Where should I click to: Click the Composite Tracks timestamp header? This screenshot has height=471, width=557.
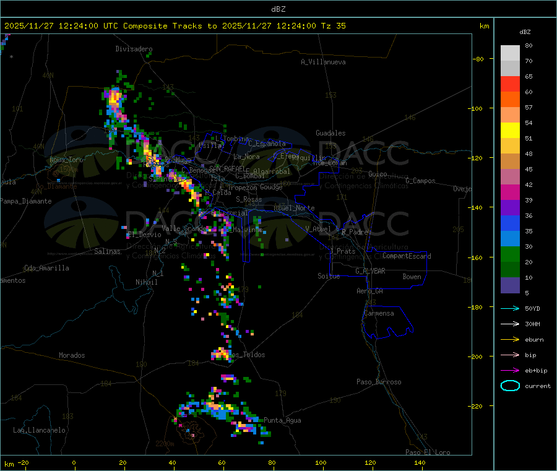175,26
